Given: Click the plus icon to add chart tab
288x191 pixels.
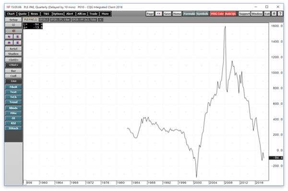Looking at the screenshot, I should (100, 20).
